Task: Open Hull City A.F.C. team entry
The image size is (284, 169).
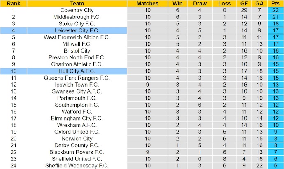Action: coord(77,71)
